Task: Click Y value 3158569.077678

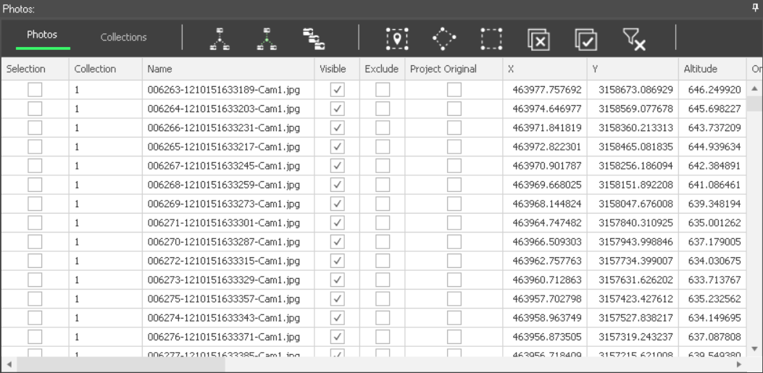Action: [x=636, y=109]
